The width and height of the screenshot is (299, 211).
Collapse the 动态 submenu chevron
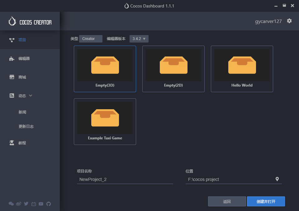click(31, 96)
